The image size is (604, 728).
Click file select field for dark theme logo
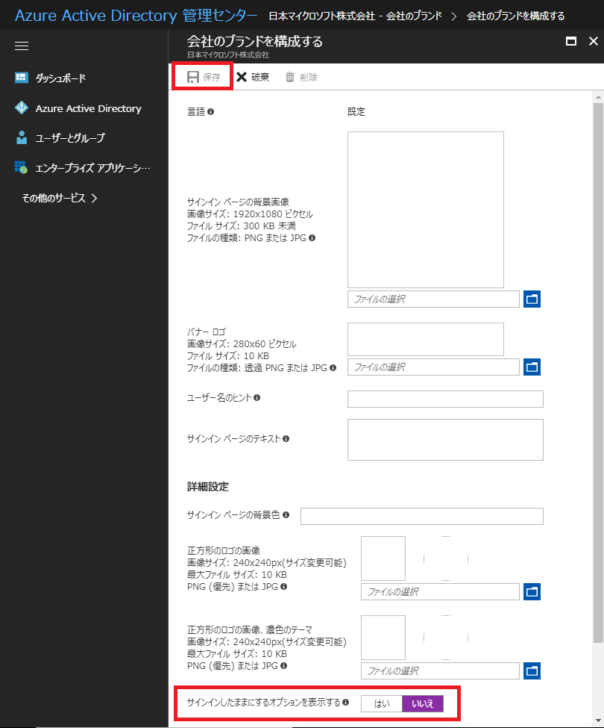440,671
